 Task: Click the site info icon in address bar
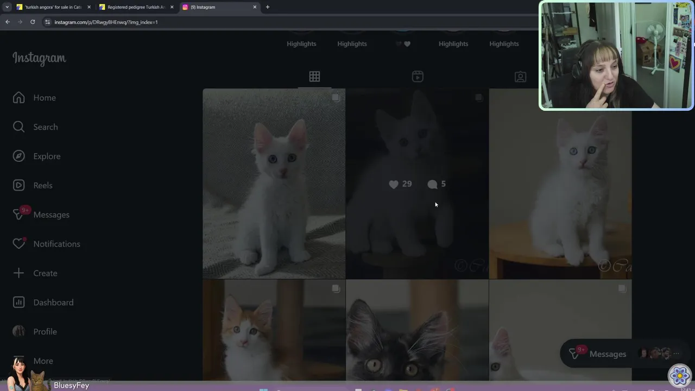pos(47,22)
